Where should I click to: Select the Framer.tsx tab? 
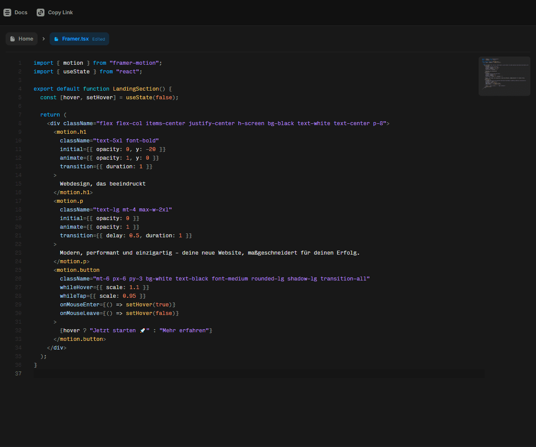79,39
